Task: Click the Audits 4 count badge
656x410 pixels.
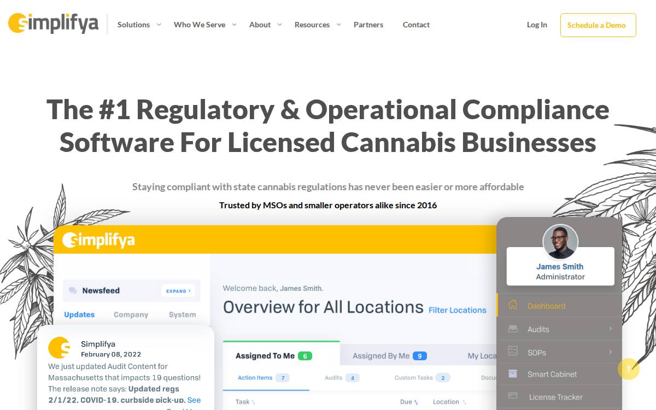Action: (352, 378)
